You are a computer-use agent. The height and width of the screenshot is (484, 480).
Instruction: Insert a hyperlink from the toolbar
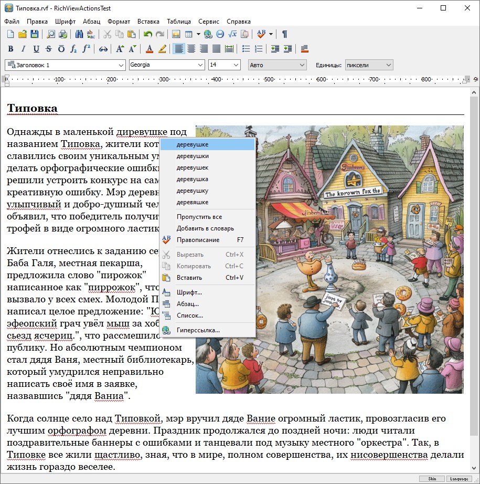[x=209, y=34]
